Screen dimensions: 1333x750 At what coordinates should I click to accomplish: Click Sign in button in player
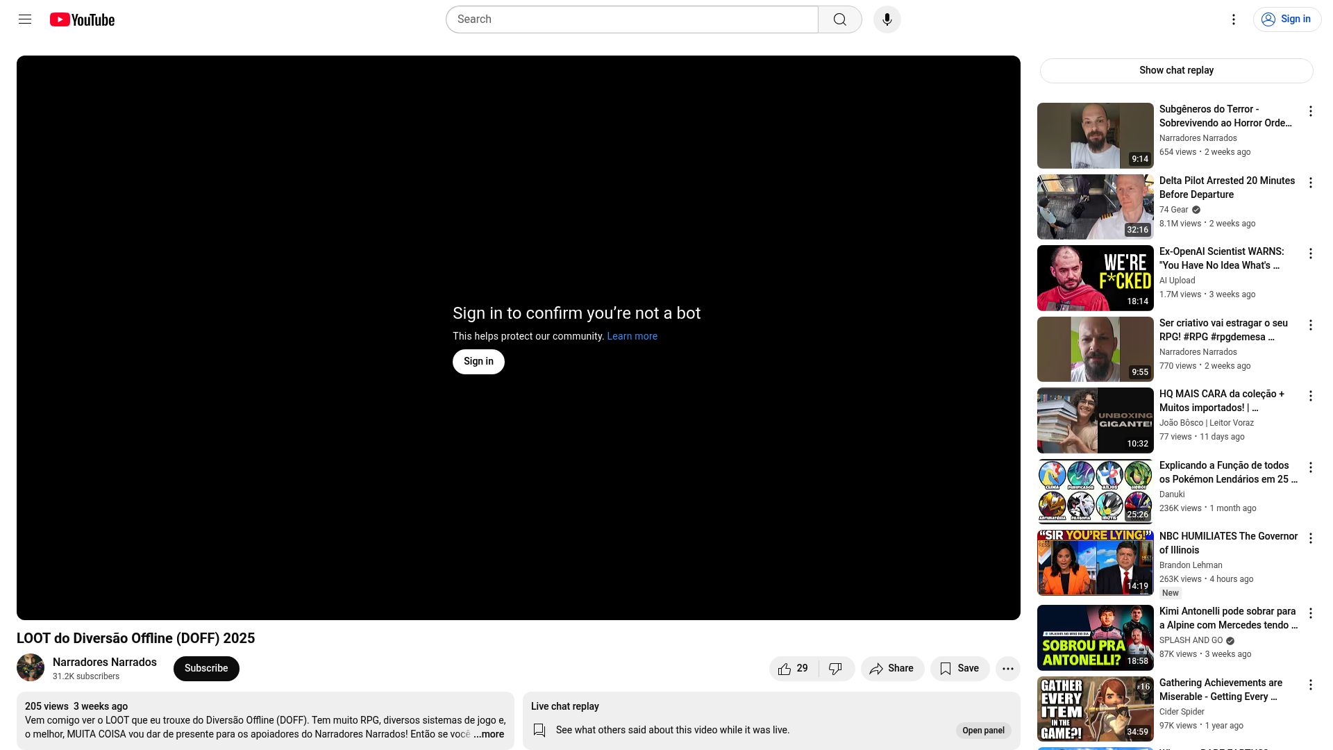click(x=478, y=362)
